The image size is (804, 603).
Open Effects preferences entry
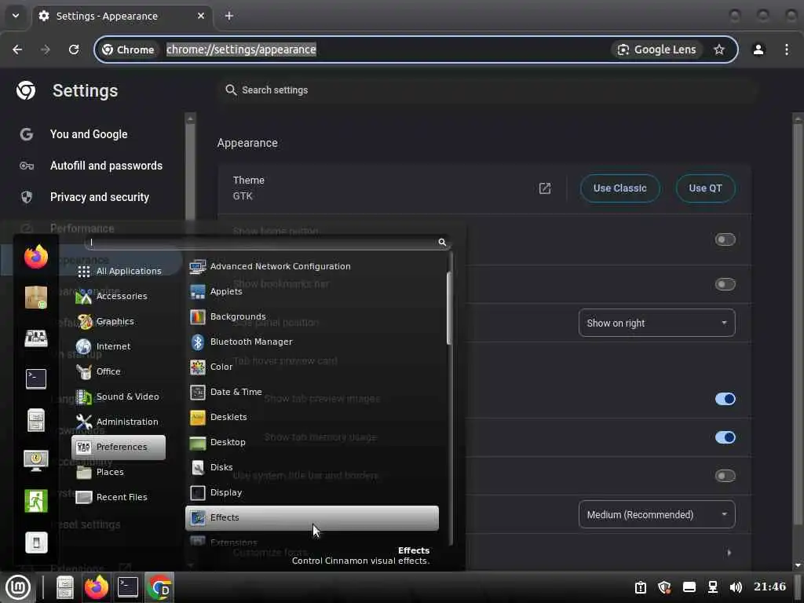pos(312,517)
